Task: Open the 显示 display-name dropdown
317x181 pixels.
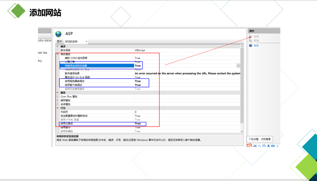Action: (x=76, y=41)
